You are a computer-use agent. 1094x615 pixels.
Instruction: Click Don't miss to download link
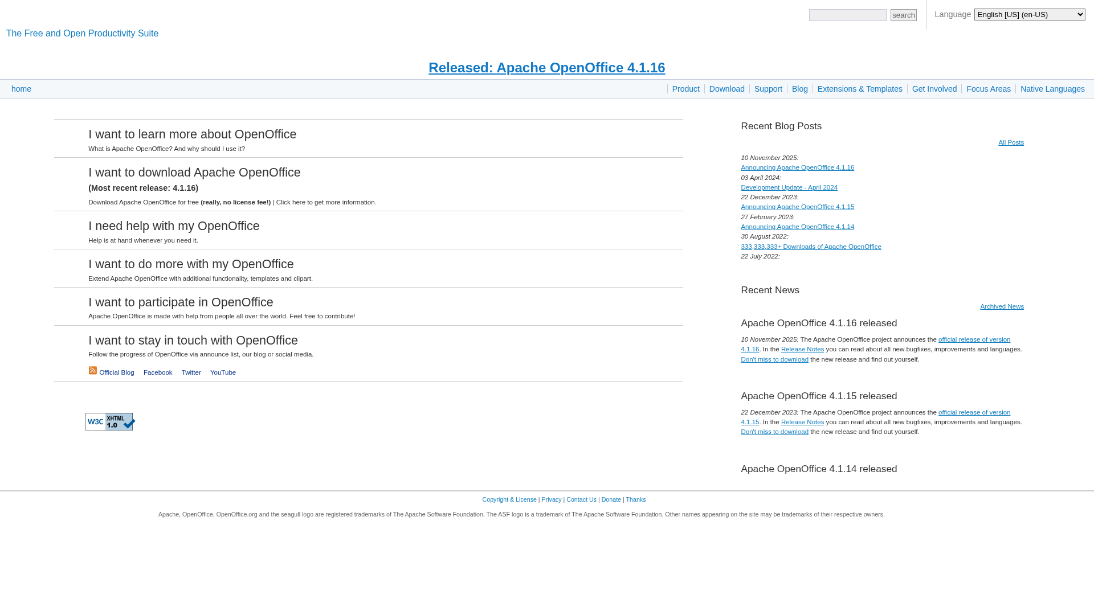[x=774, y=359]
